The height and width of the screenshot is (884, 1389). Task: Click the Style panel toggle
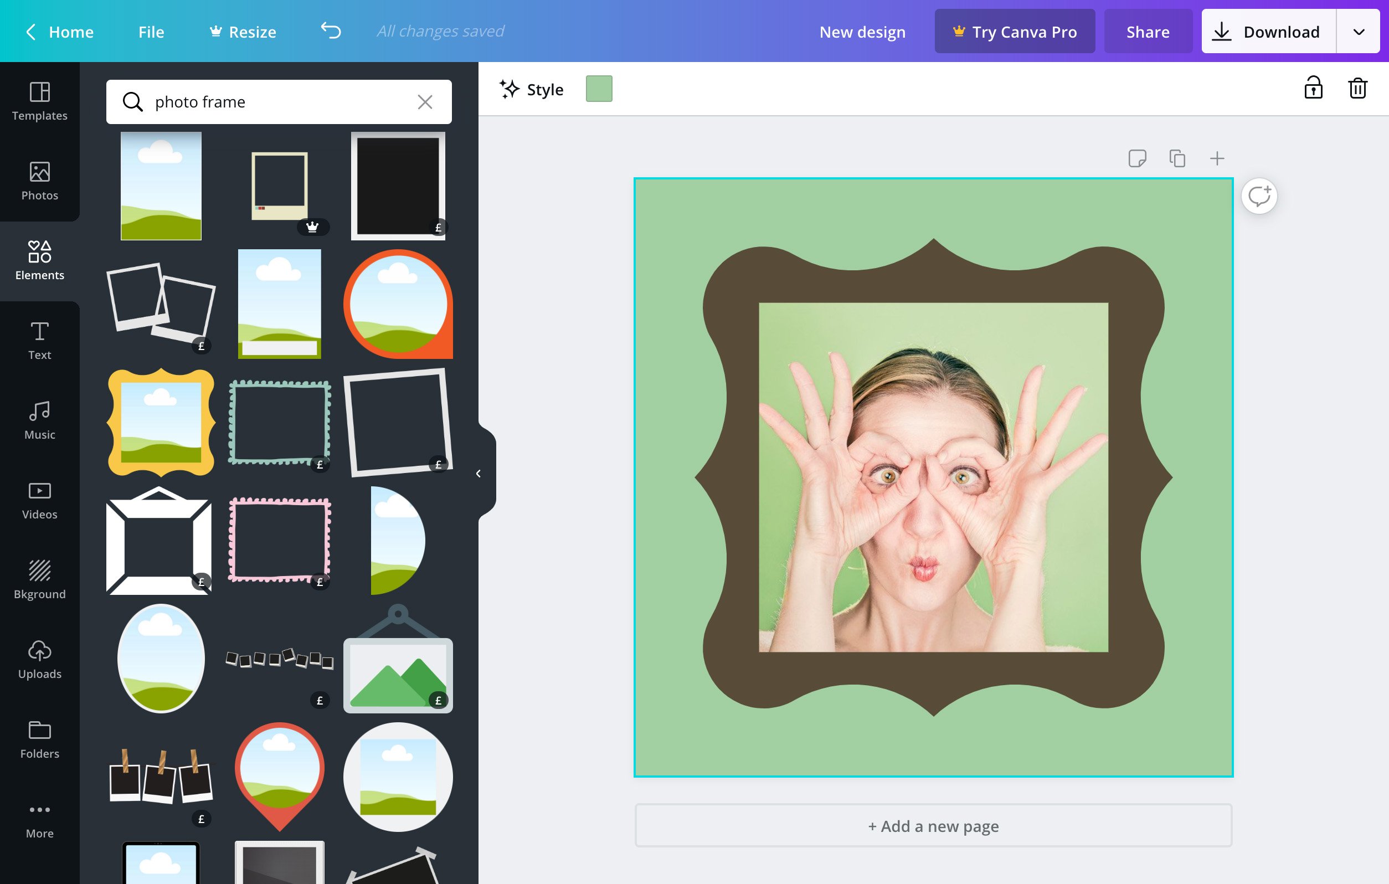pyautogui.click(x=531, y=89)
